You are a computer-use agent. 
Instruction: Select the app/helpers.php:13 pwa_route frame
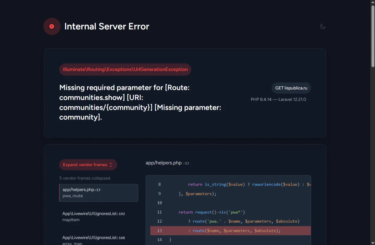point(99,193)
